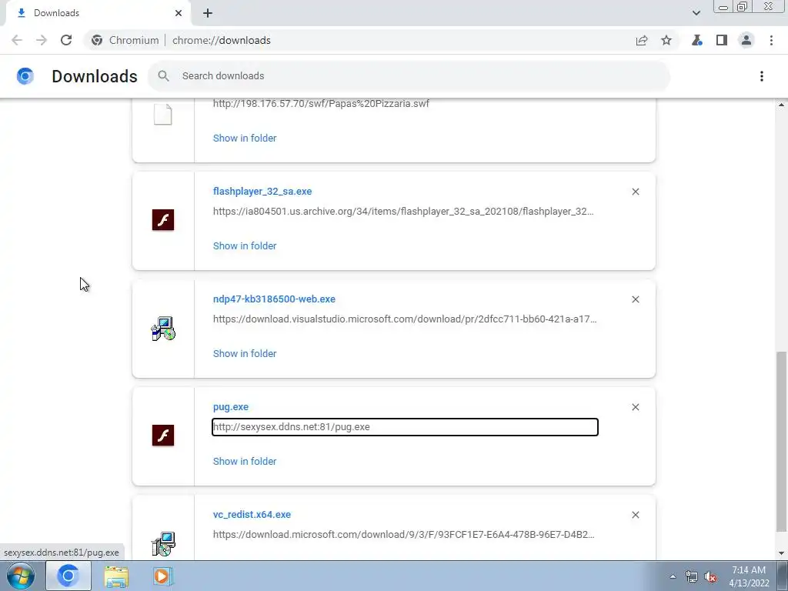
Task: Open the Downloads page more actions menu
Action: pyautogui.click(x=762, y=76)
